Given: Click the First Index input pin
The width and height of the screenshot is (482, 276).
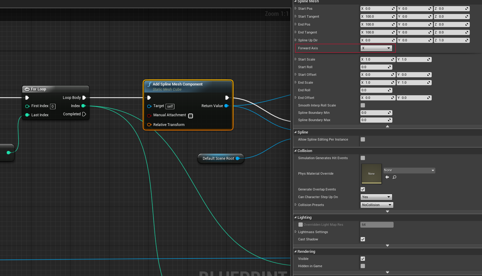Looking at the screenshot, I should pos(27,106).
